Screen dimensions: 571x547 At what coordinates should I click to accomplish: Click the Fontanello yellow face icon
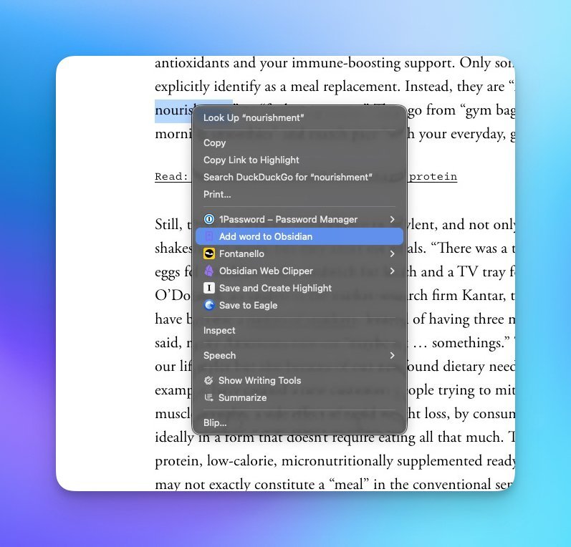coord(209,253)
